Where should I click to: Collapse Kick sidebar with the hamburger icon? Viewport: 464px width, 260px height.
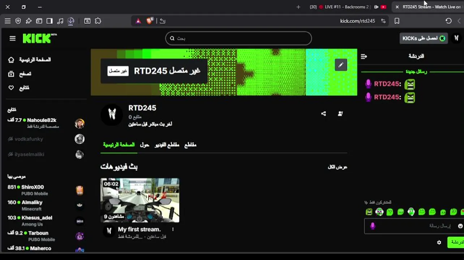tap(13, 38)
